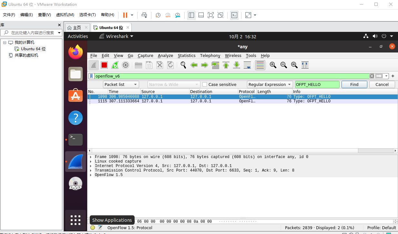
Task: Zoom out the main window text
Action: coord(284,65)
